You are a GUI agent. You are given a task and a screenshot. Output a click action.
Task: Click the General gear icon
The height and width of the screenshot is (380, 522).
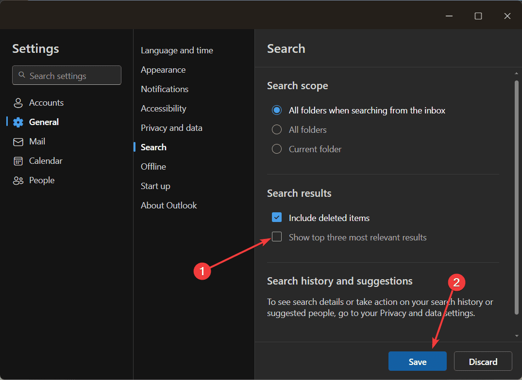tap(18, 122)
